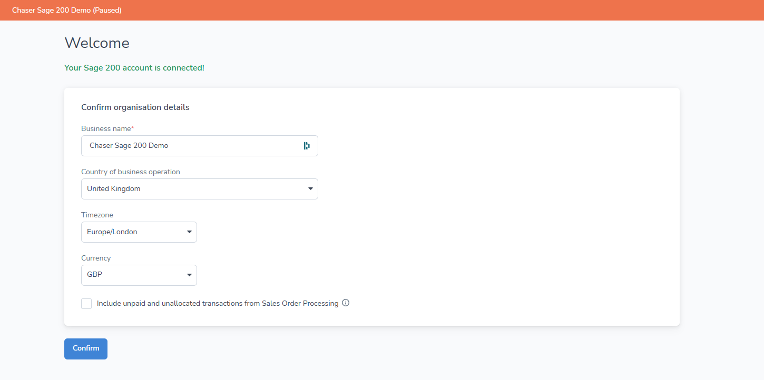Image resolution: width=764 pixels, height=380 pixels.
Task: Click the autofill icon inside Business name field
Action: point(307,146)
